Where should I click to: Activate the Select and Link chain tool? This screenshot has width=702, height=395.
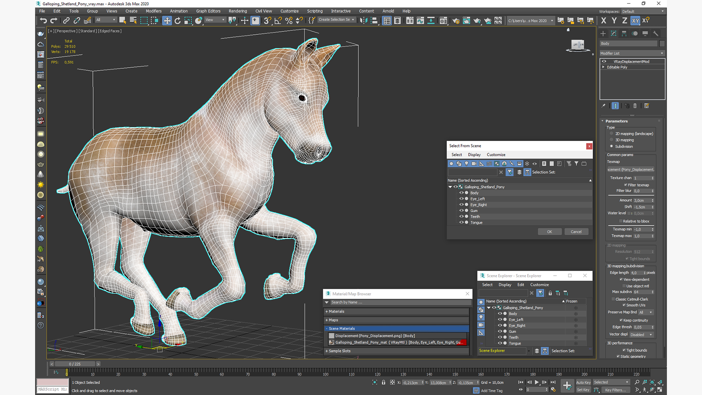[66, 20]
